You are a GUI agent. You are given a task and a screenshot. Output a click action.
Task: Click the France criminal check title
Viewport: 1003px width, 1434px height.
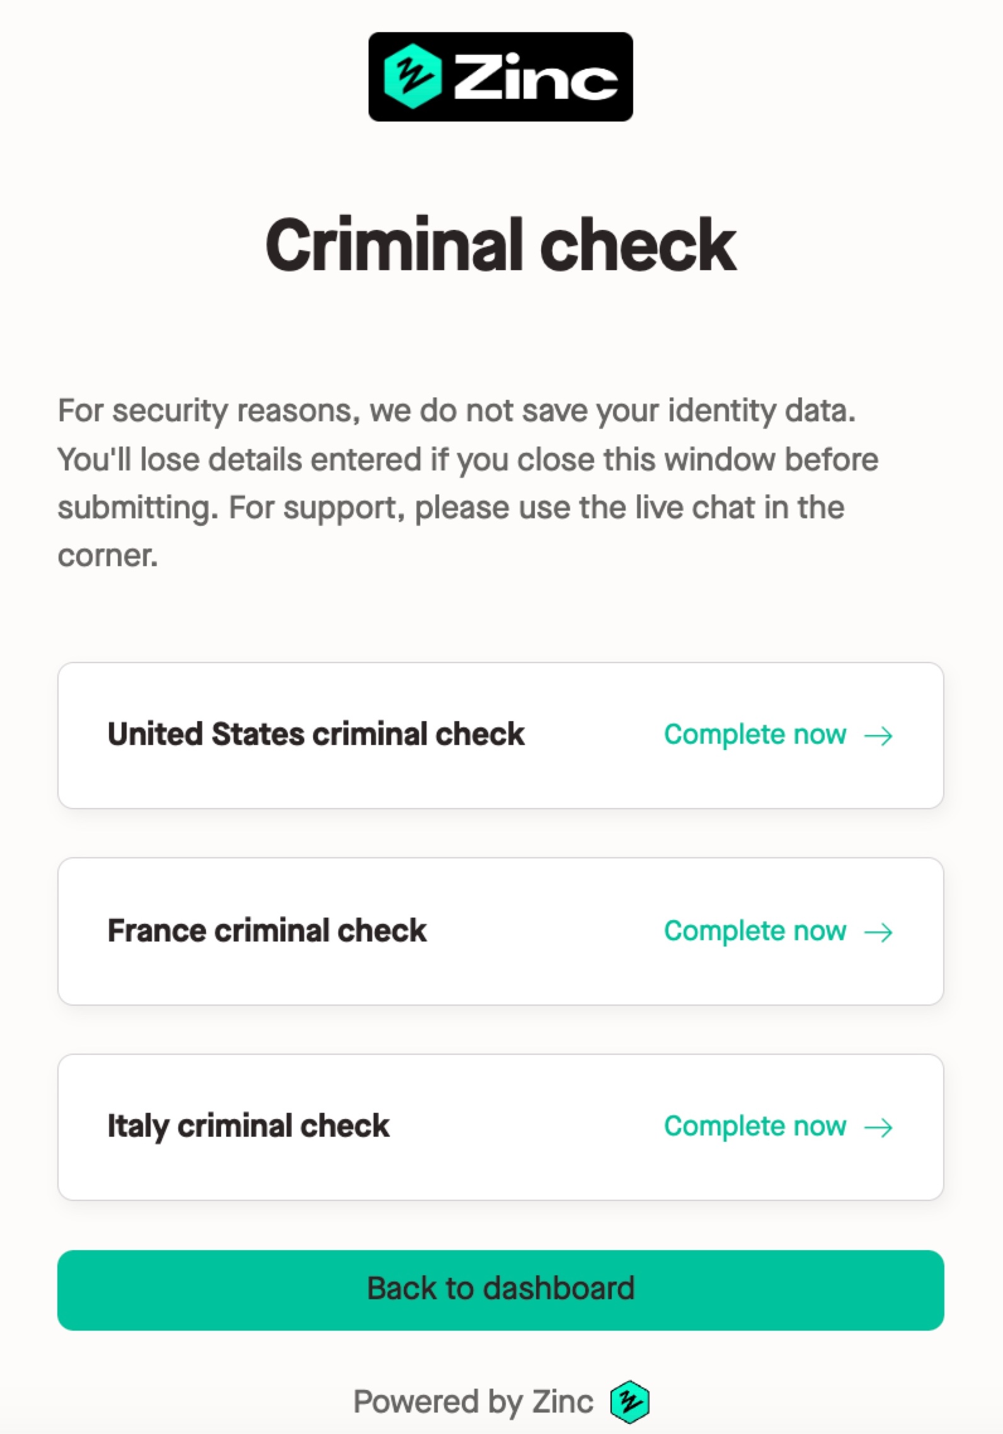267,931
